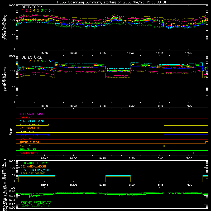This screenshot has width=211, height=211.
Task: Click the sharp livetime dip spike near 16:30
Action: click(x=136, y=201)
